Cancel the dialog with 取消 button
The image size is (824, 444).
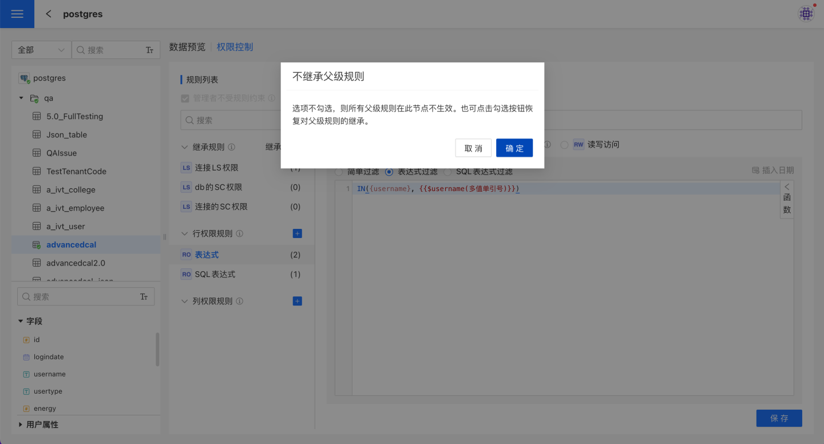[x=473, y=148]
